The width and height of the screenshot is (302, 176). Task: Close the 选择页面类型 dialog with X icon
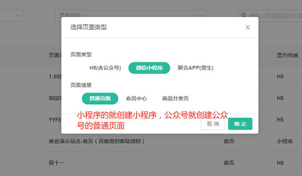point(248,27)
